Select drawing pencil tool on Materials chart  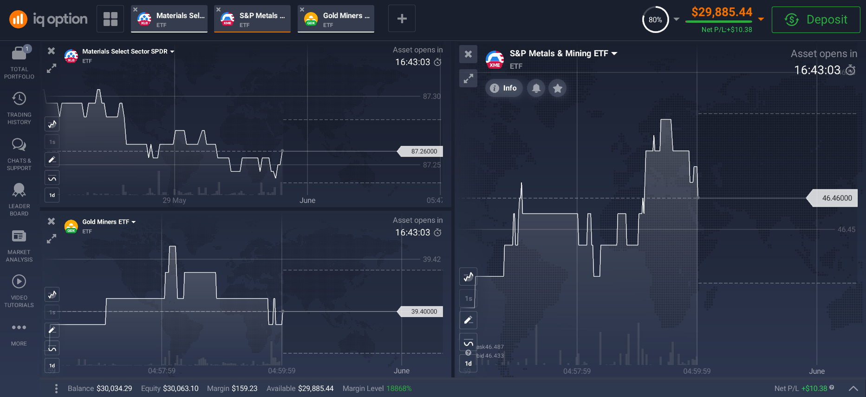coord(52,160)
